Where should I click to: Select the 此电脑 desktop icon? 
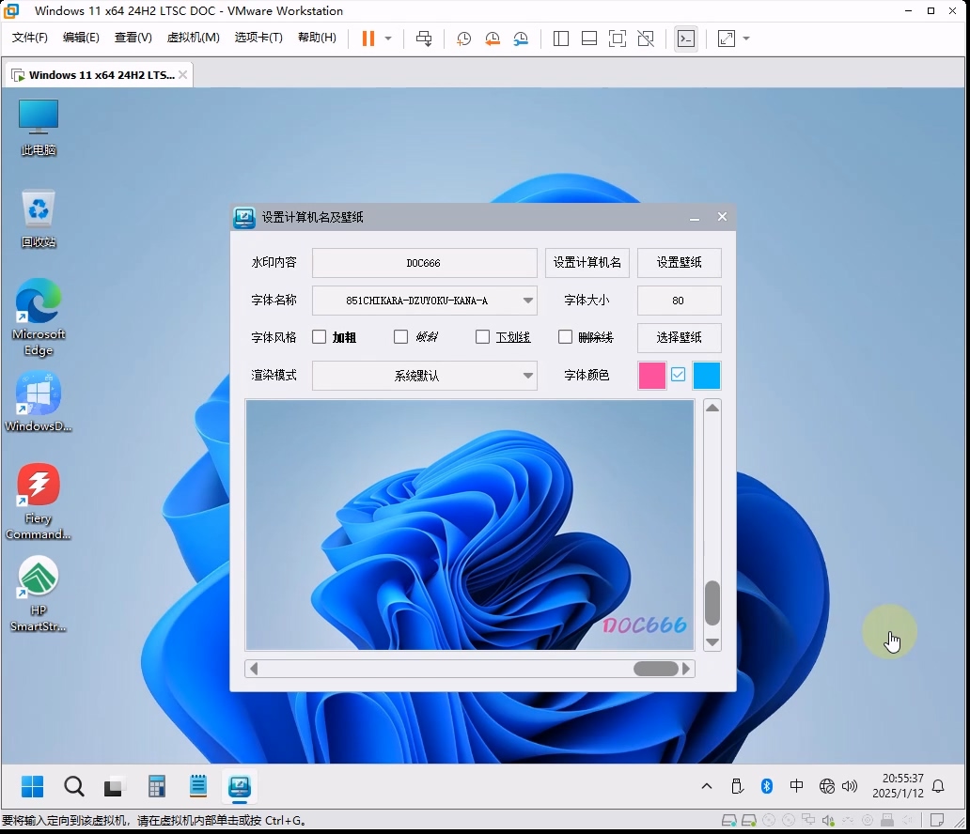(x=39, y=128)
